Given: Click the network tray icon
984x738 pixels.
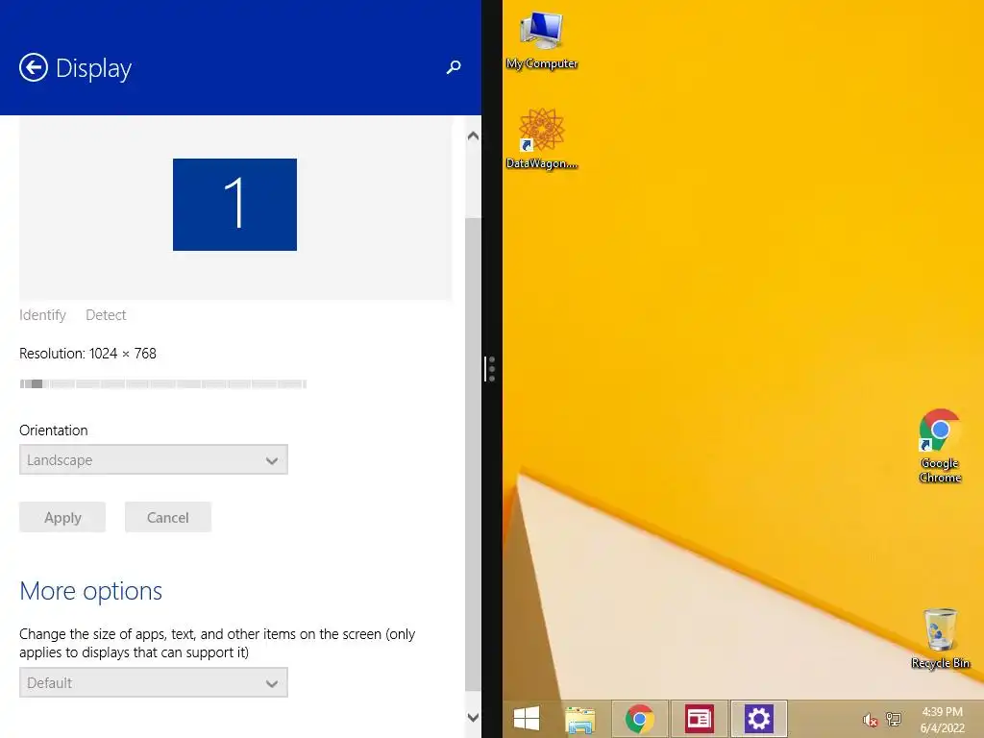Looking at the screenshot, I should (893, 719).
